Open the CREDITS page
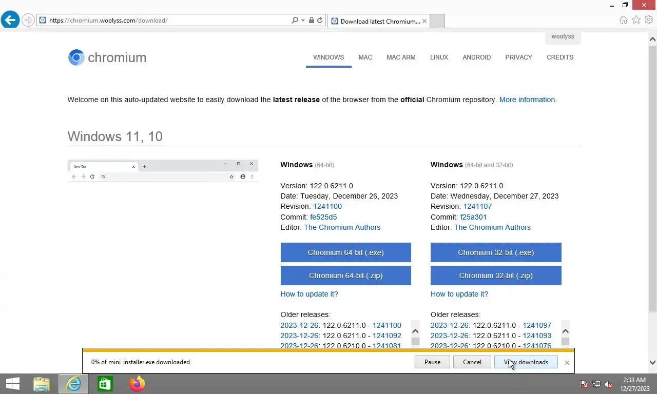 [x=560, y=57]
